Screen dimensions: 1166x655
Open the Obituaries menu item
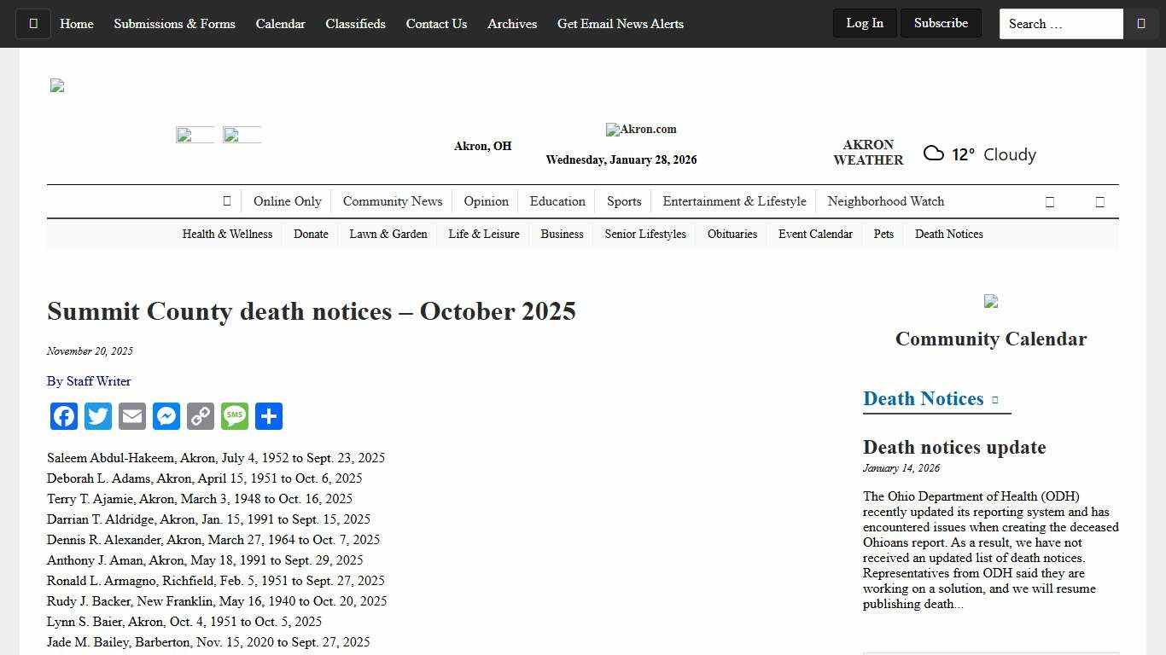[x=732, y=234]
